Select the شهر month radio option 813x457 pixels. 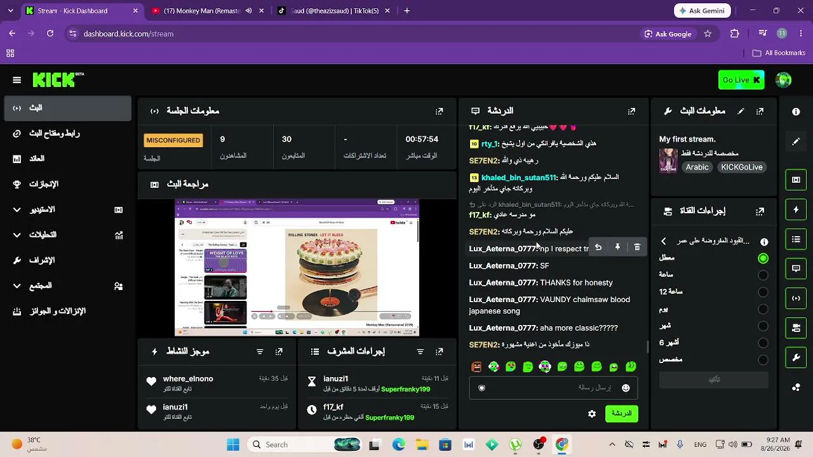pyautogui.click(x=763, y=326)
